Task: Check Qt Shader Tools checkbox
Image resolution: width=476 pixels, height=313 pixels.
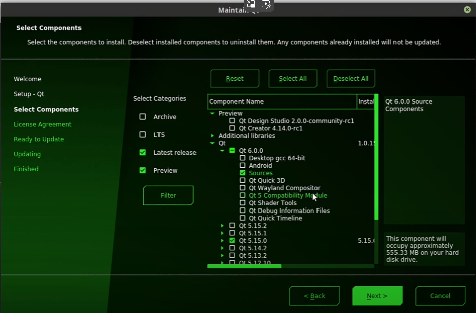Action: point(242,202)
